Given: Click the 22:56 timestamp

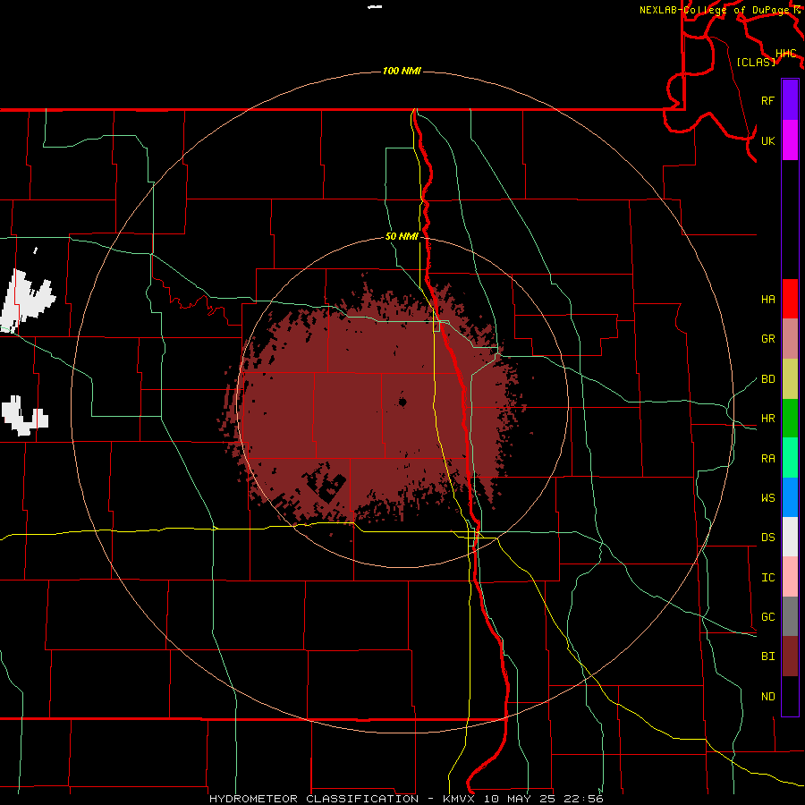Looking at the screenshot, I should coord(583,799).
